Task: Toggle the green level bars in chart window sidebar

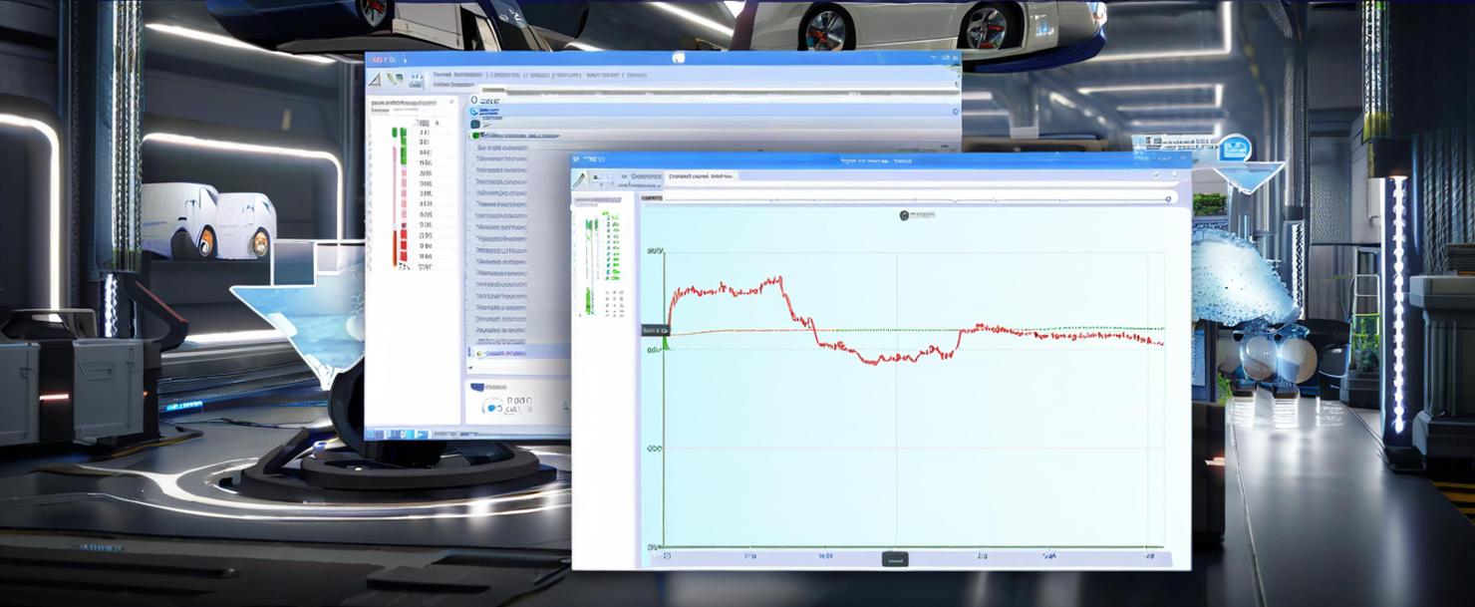Action: point(590,259)
